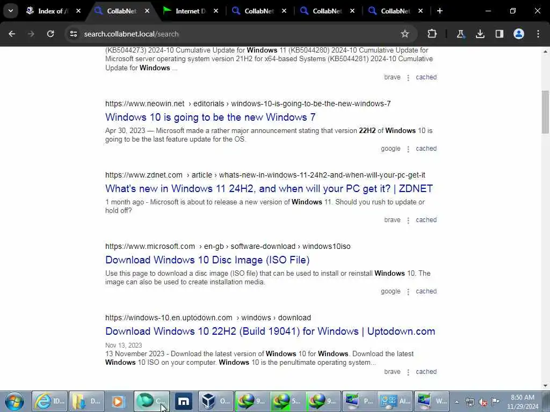Screen dimensions: 550x412
Task: Open Chrome Labs flask icon
Action: (460, 34)
